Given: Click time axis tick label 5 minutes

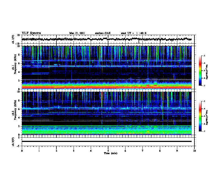Looking at the screenshot, I should point(108,151).
